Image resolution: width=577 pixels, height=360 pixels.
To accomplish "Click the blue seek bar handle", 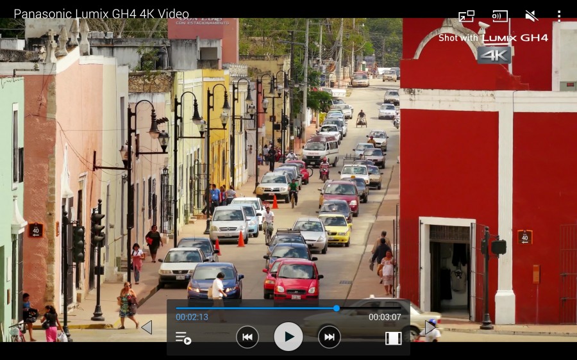I will pos(337,308).
